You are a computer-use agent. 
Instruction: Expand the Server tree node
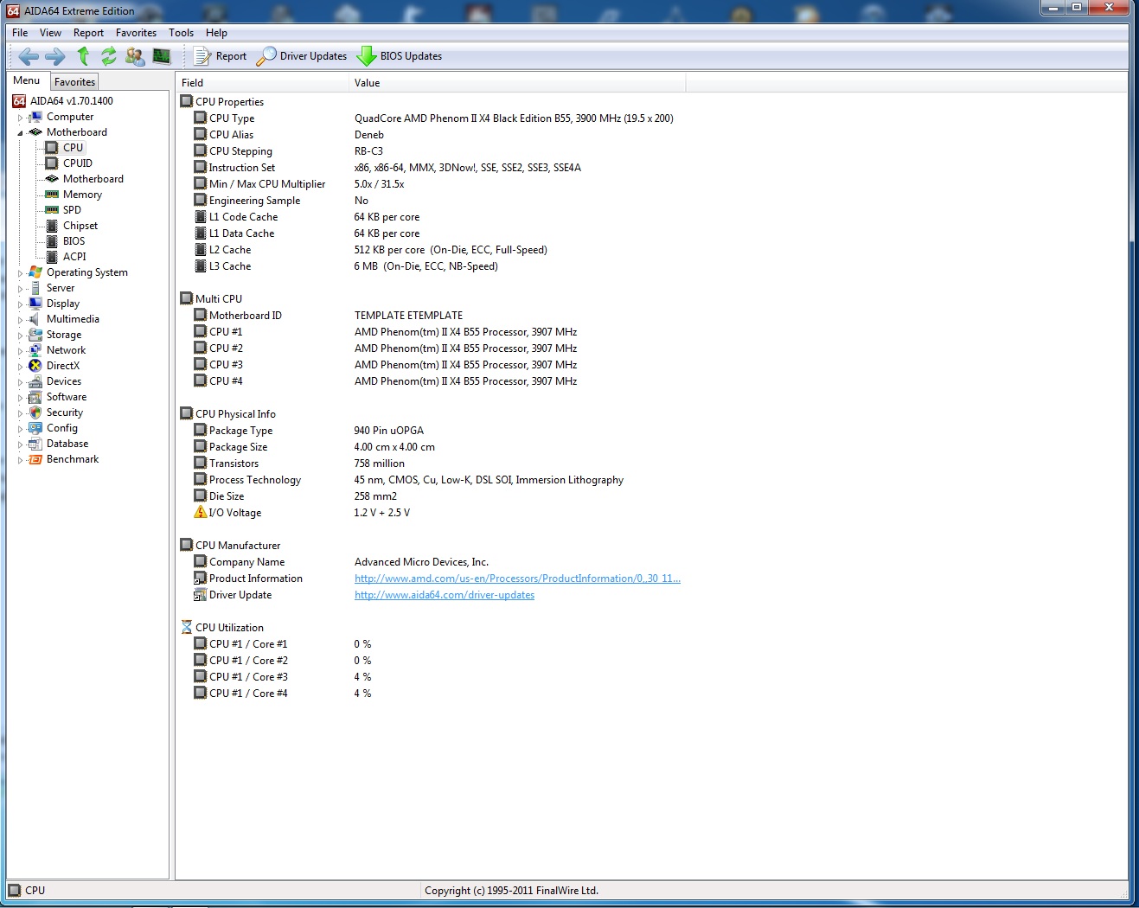(21, 289)
